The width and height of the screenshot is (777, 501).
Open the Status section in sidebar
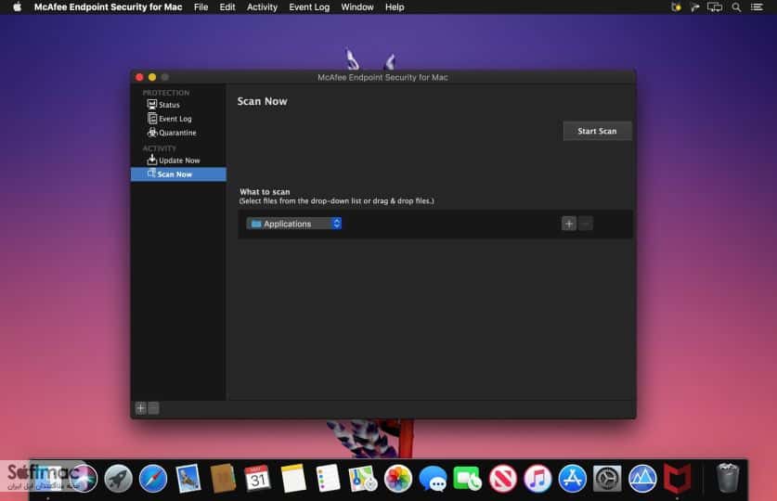(178, 105)
